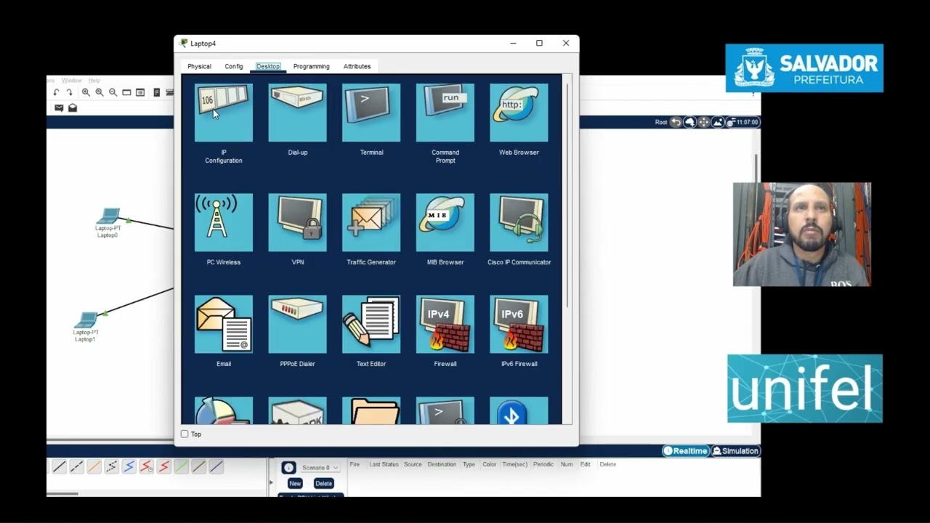Open the PC Wireless app
This screenshot has width=930, height=523.
point(224,222)
